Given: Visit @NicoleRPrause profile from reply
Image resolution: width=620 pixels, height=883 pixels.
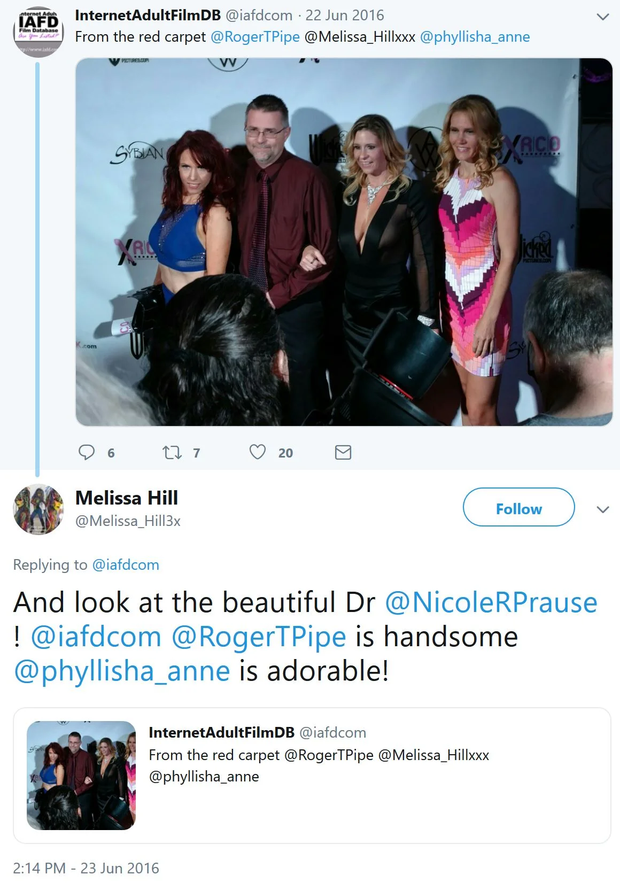Looking at the screenshot, I should (491, 602).
